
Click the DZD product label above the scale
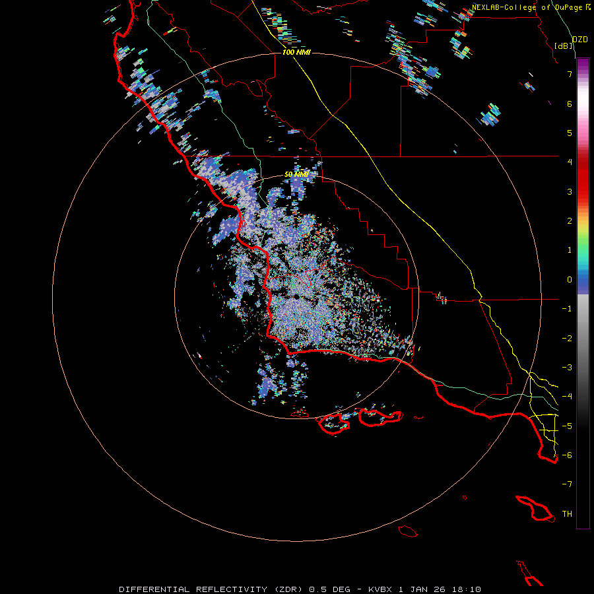(x=579, y=40)
